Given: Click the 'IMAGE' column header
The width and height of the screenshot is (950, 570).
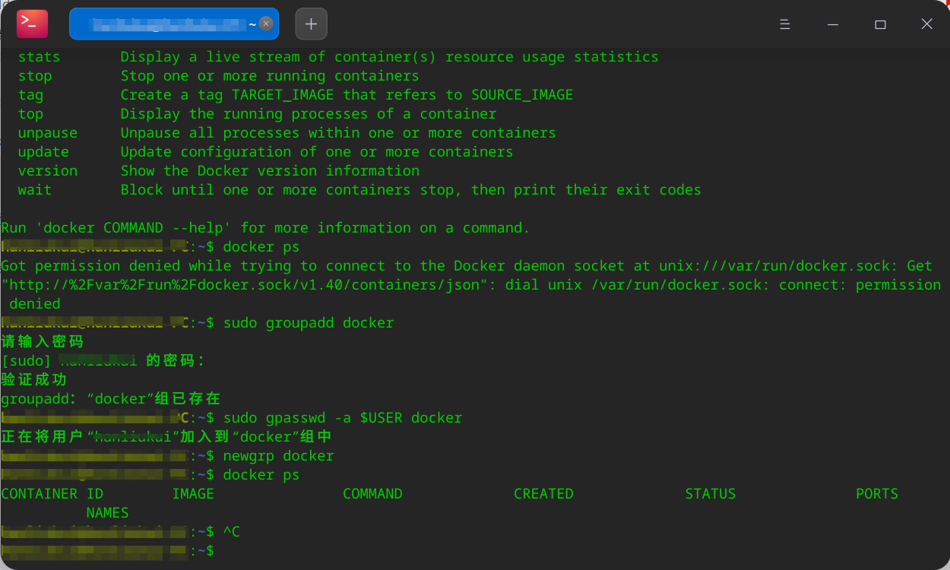Looking at the screenshot, I should [193, 494].
